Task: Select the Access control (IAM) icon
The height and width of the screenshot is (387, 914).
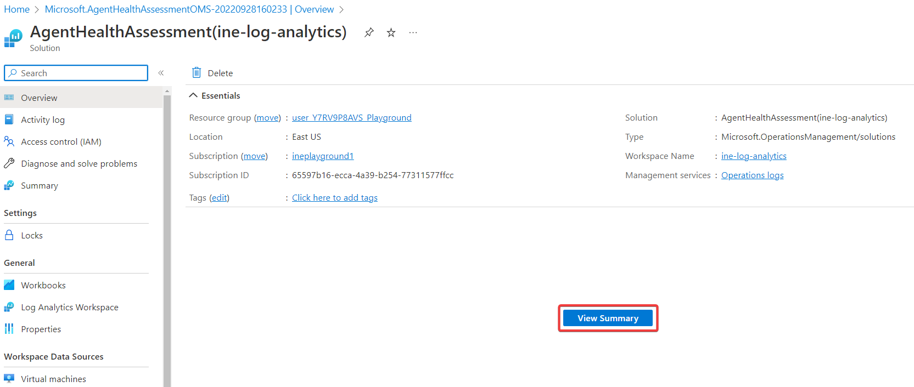Action: (9, 141)
